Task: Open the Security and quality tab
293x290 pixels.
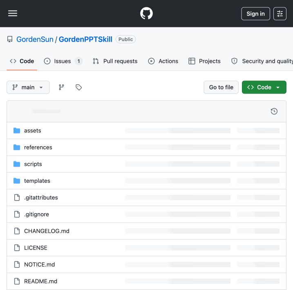Action: point(262,61)
